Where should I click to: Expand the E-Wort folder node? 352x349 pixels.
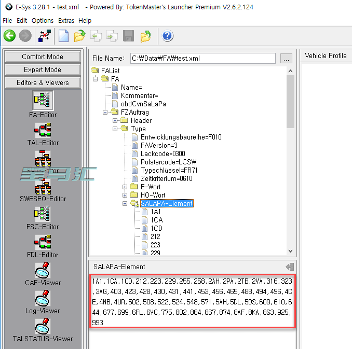(125, 187)
